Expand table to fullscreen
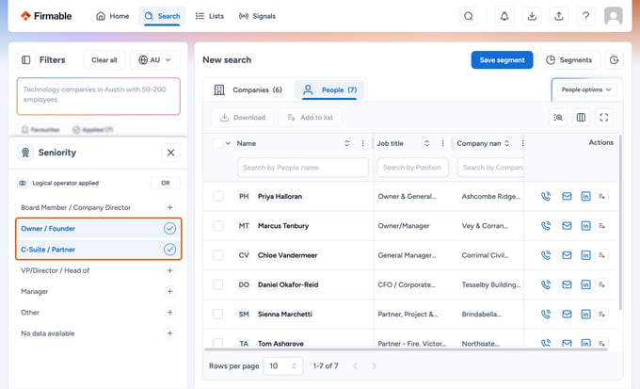The height and width of the screenshot is (389, 640). point(603,118)
